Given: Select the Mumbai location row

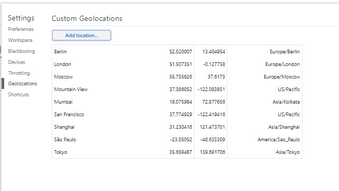Looking at the screenshot, I should [x=177, y=102].
